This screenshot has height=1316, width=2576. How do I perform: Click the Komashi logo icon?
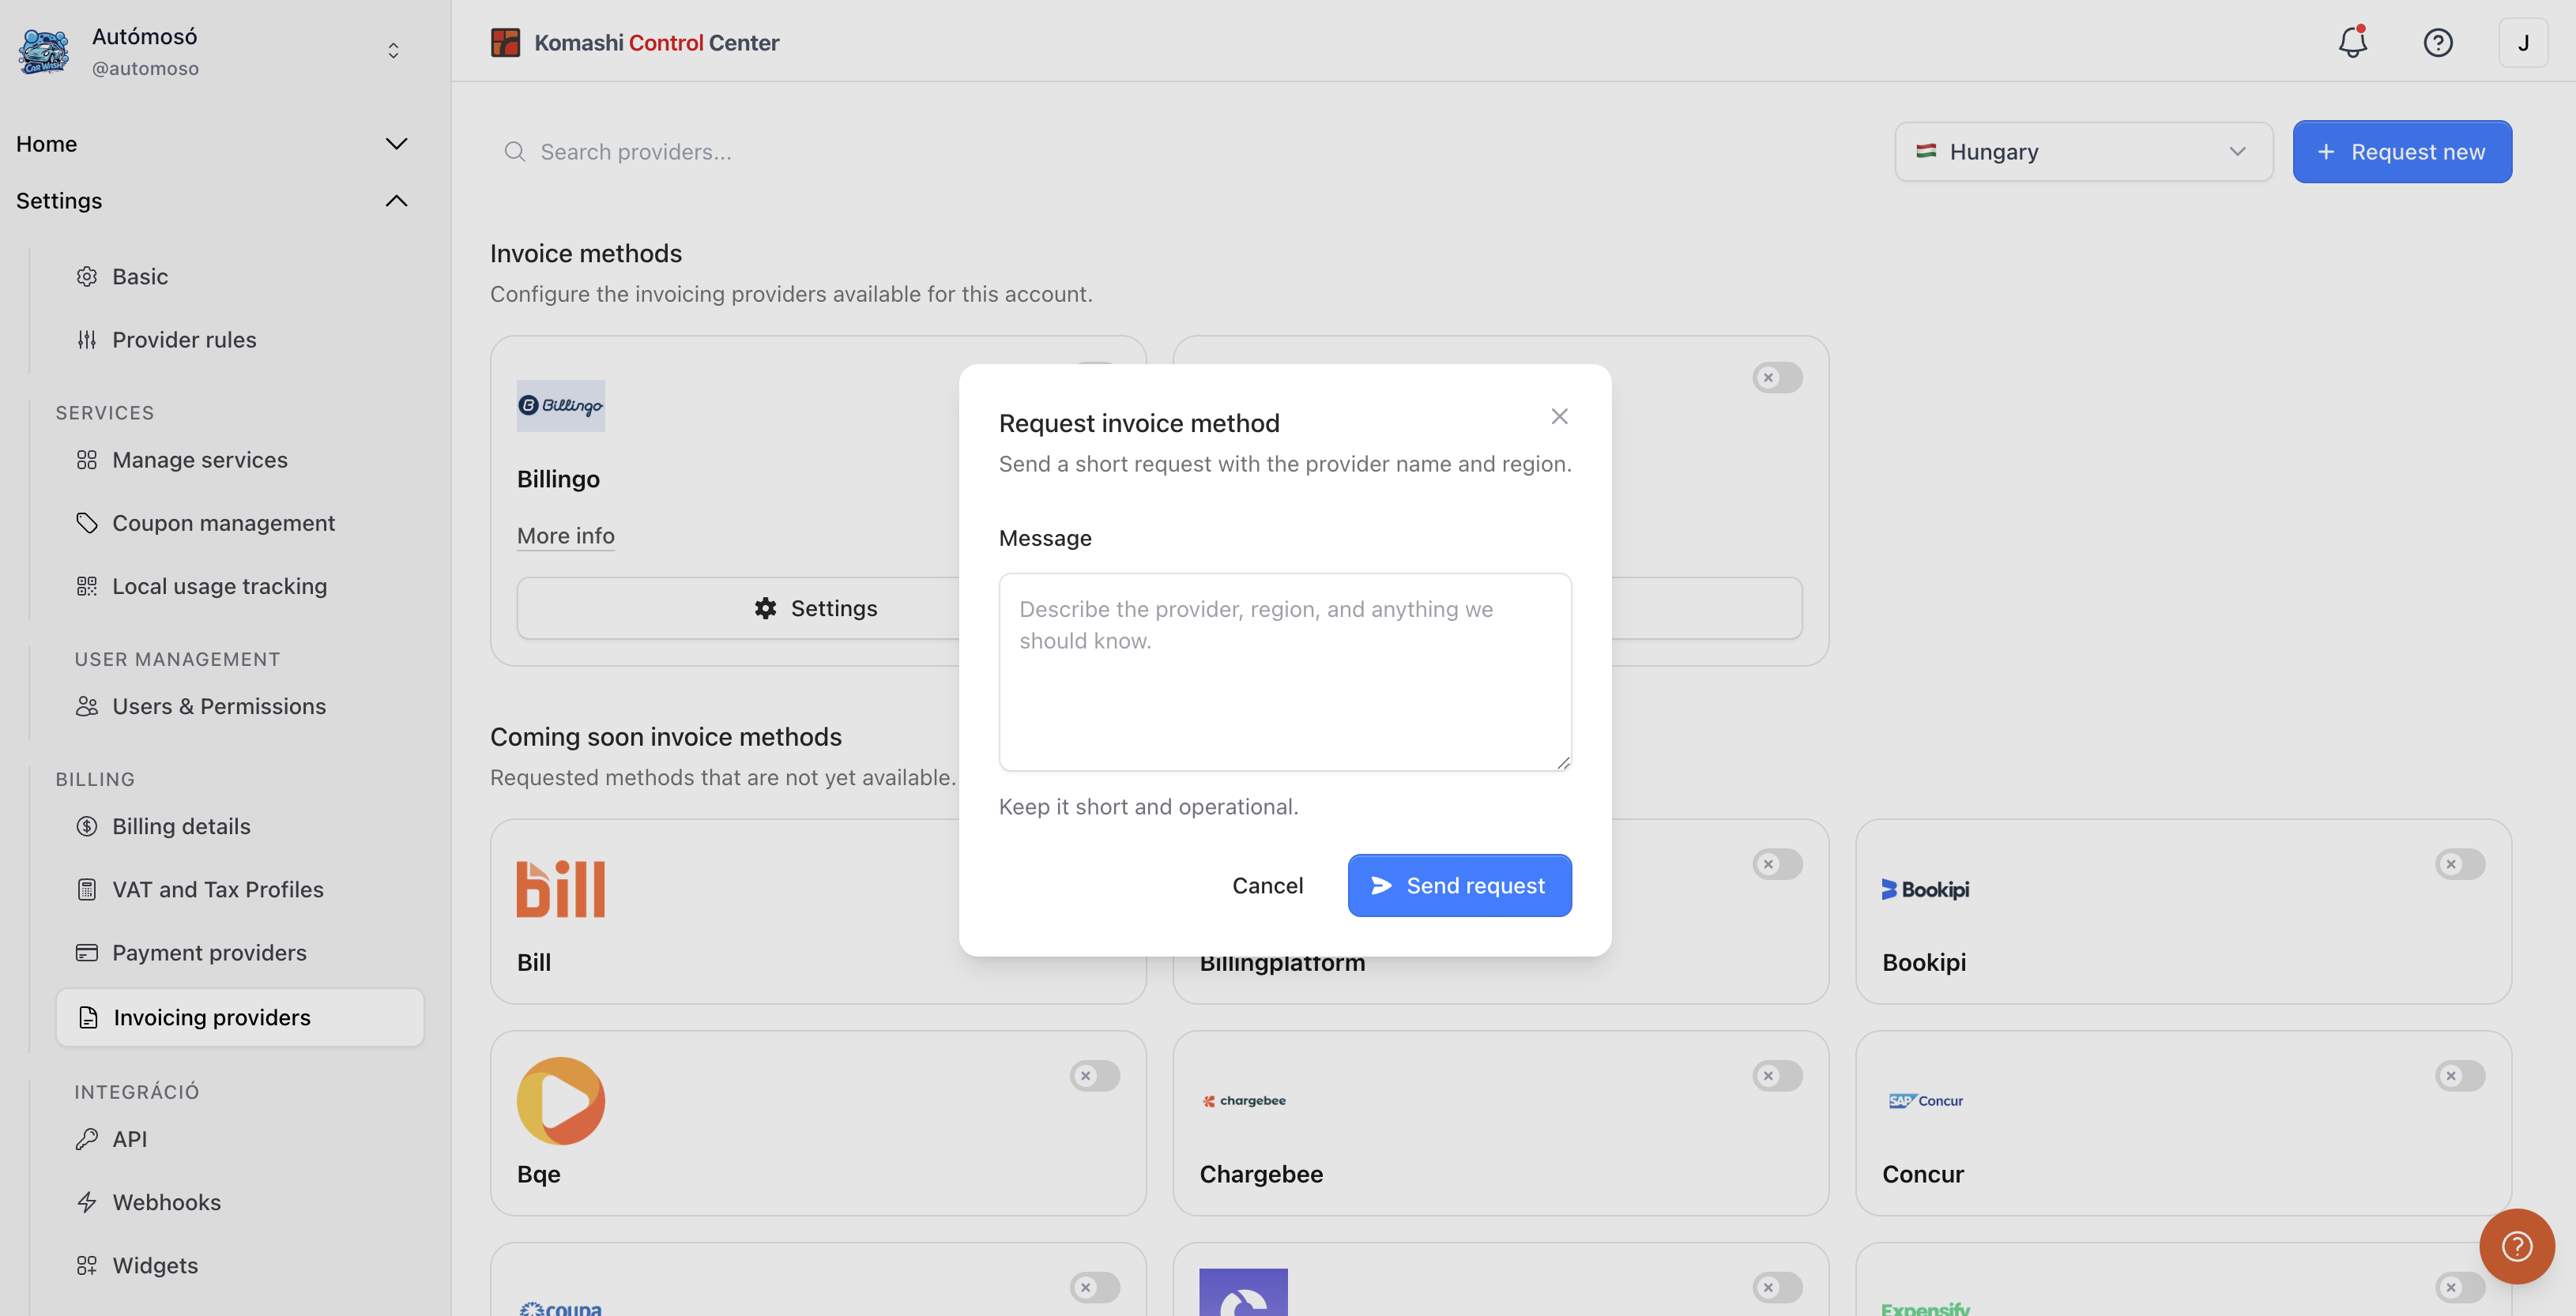tap(505, 42)
